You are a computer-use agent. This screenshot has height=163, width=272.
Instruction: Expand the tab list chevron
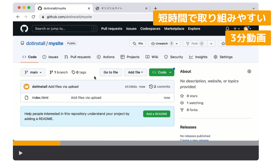(x=254, y=8)
